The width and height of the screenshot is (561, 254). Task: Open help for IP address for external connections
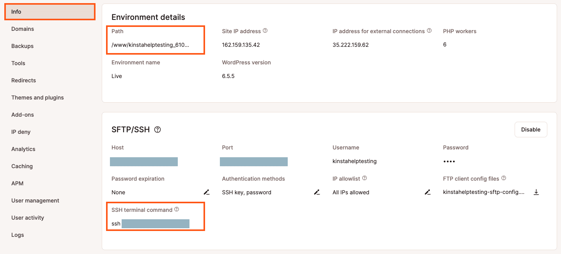coord(429,31)
